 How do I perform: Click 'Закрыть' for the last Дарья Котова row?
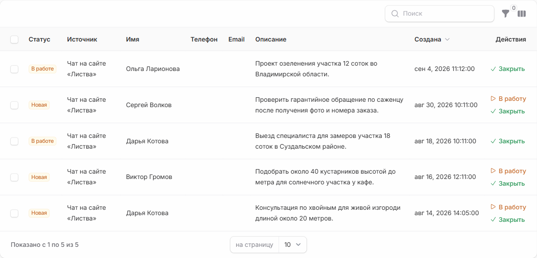[x=507, y=220]
